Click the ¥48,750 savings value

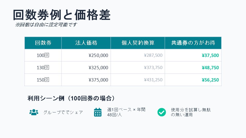tap(210, 67)
